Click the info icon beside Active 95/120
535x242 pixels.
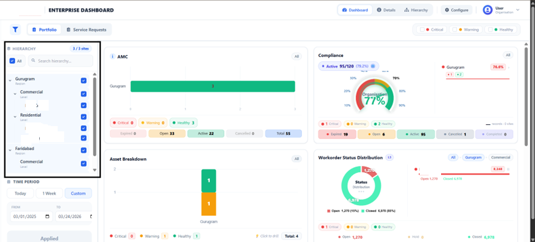373,66
